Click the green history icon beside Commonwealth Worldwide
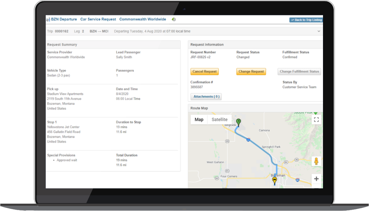 pos(174,19)
